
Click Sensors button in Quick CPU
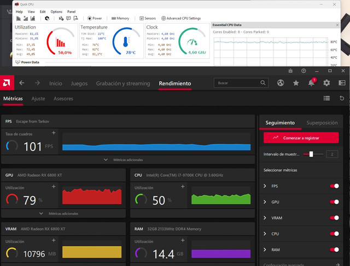click(148, 18)
